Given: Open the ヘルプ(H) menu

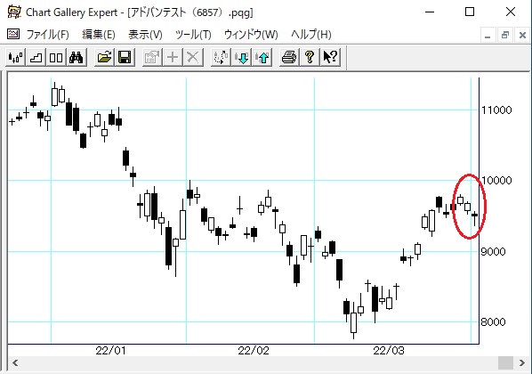Looking at the screenshot, I should pyautogui.click(x=311, y=35).
